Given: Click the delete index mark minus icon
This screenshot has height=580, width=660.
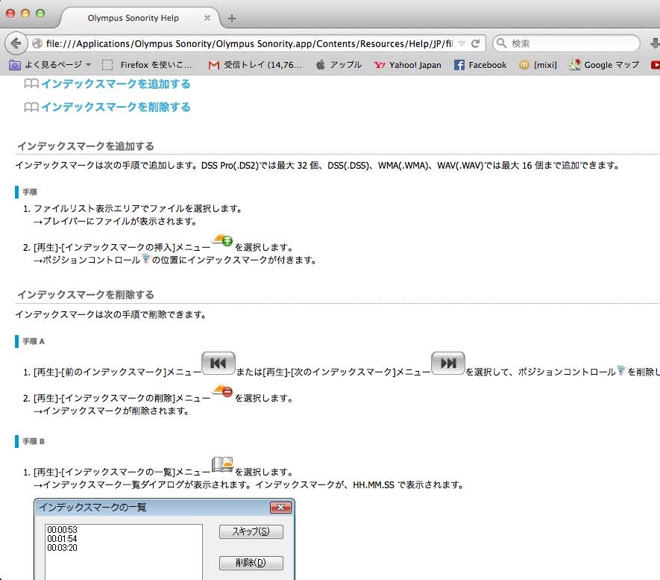Looking at the screenshot, I should tap(222, 391).
